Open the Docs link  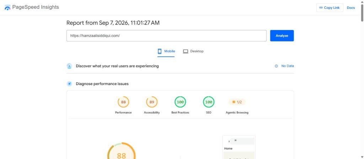351,8
